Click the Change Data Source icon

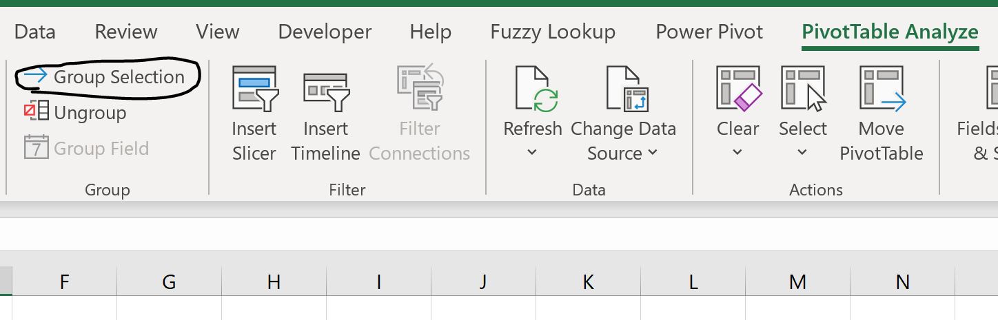[627, 89]
